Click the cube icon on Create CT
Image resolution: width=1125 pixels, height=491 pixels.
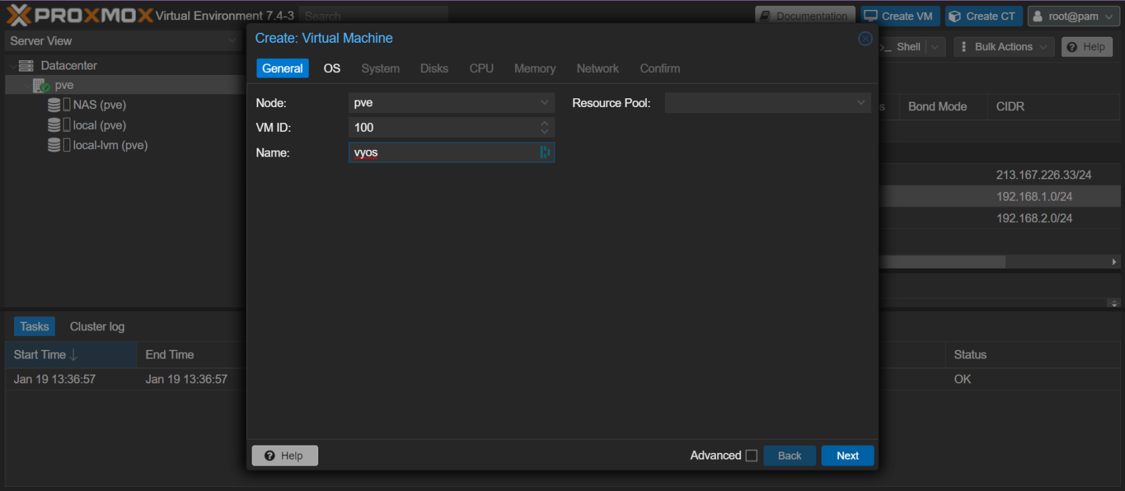(955, 16)
